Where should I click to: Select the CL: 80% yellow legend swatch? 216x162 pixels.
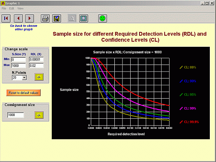[x=181, y=67]
